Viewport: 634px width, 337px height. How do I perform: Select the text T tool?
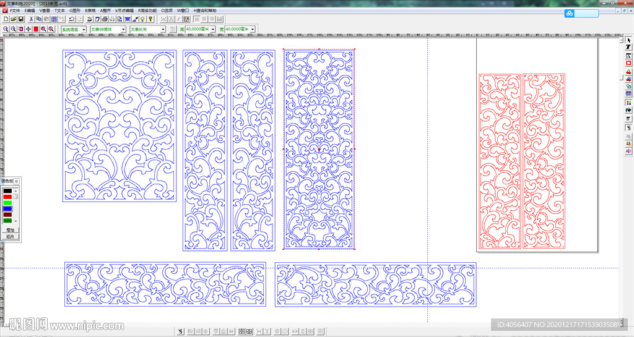pyautogui.click(x=628, y=47)
